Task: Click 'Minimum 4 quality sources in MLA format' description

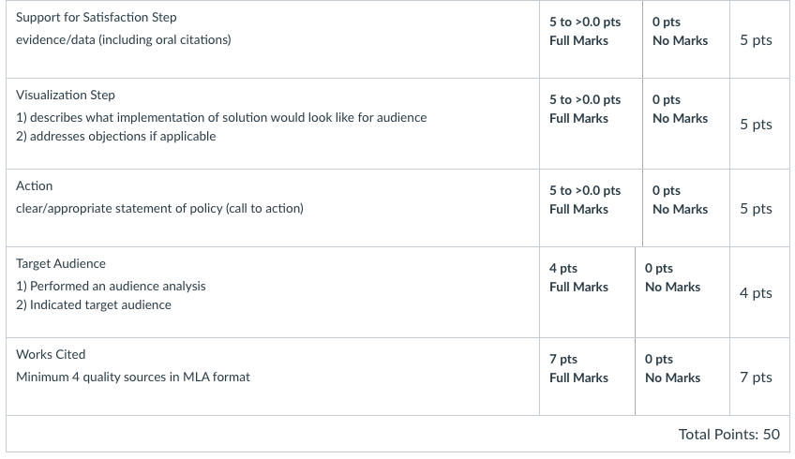Action: tap(133, 378)
